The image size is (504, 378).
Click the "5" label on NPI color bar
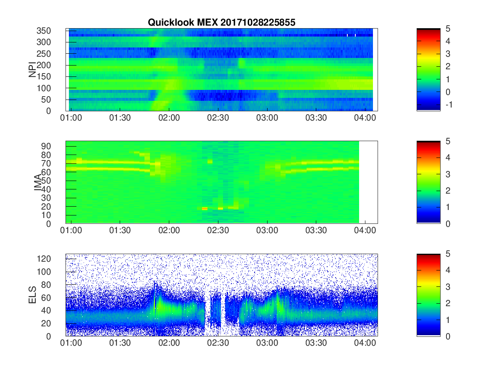[447, 29]
